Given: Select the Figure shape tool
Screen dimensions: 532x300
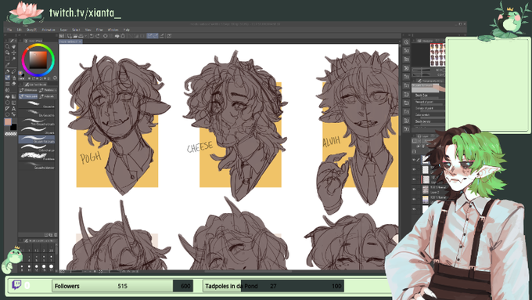Looking at the screenshot, I should pyautogui.click(x=8, y=103).
